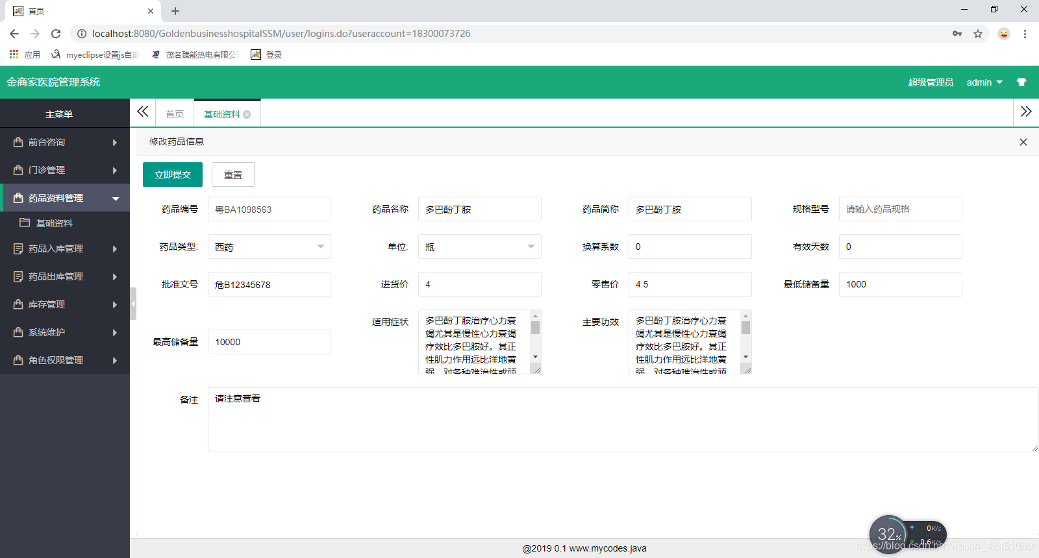
Task: Click the 最低储备量 input field
Action: [901, 284]
